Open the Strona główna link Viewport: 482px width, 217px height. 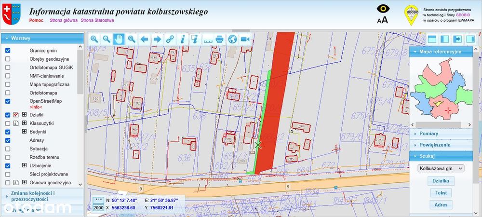click(64, 20)
